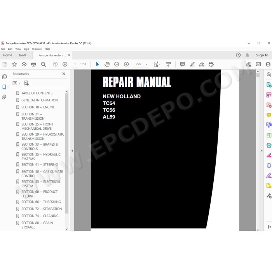Add the document to starred favorites

14,65
